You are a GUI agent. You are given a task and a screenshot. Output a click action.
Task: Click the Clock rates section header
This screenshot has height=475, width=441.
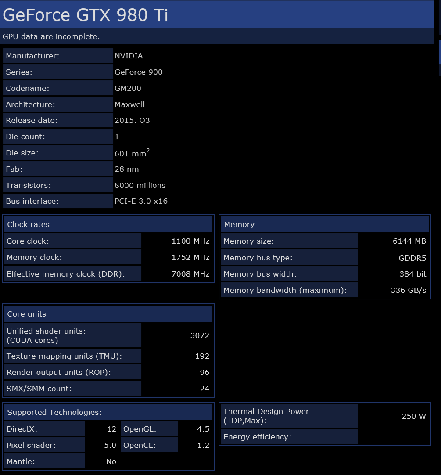(x=108, y=224)
